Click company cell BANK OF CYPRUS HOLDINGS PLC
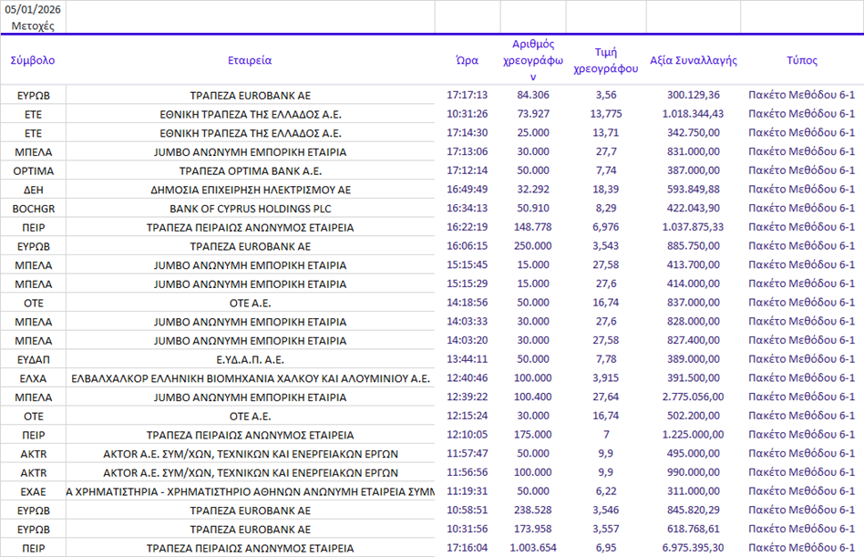864x557 pixels. point(250,208)
